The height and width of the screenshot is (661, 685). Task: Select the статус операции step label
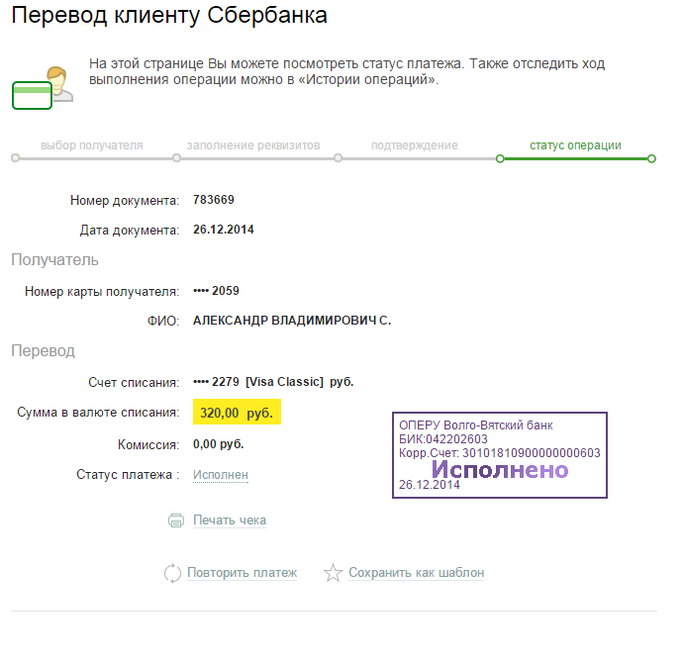pyautogui.click(x=575, y=145)
